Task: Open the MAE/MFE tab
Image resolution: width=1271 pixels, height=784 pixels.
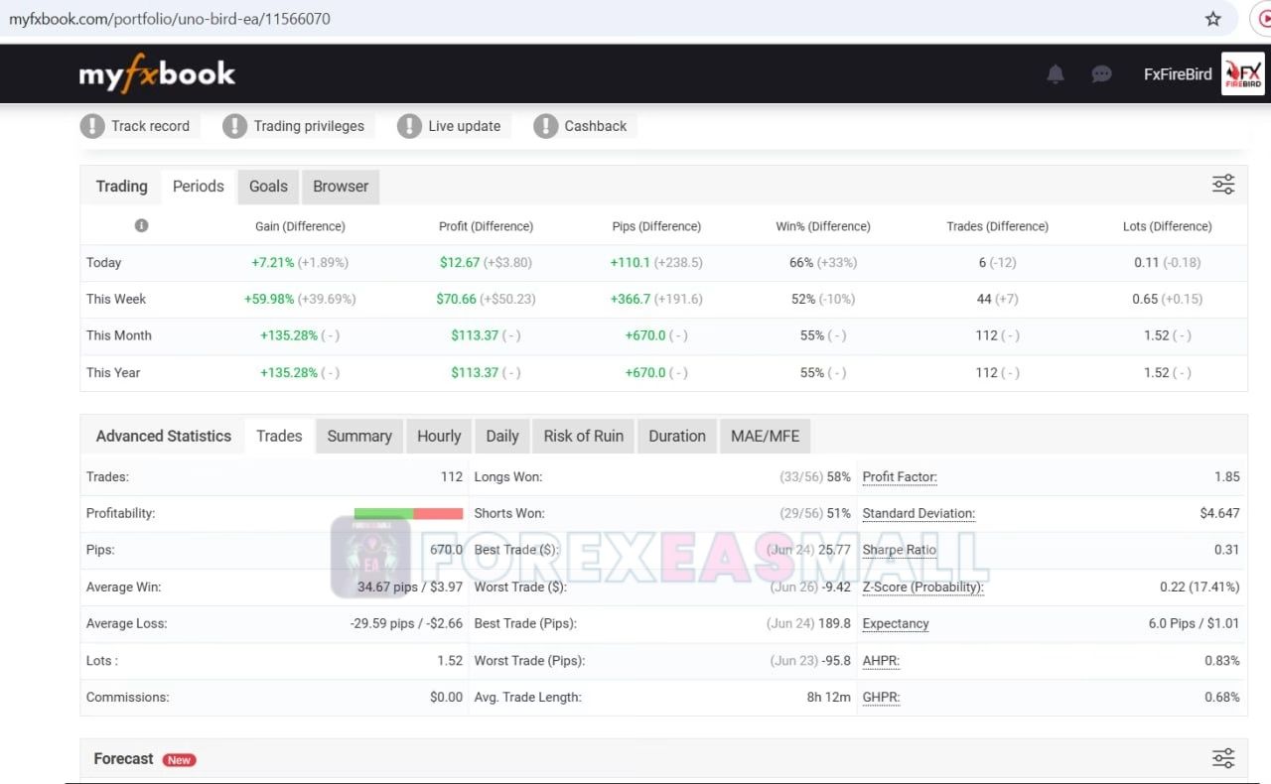Action: click(765, 436)
